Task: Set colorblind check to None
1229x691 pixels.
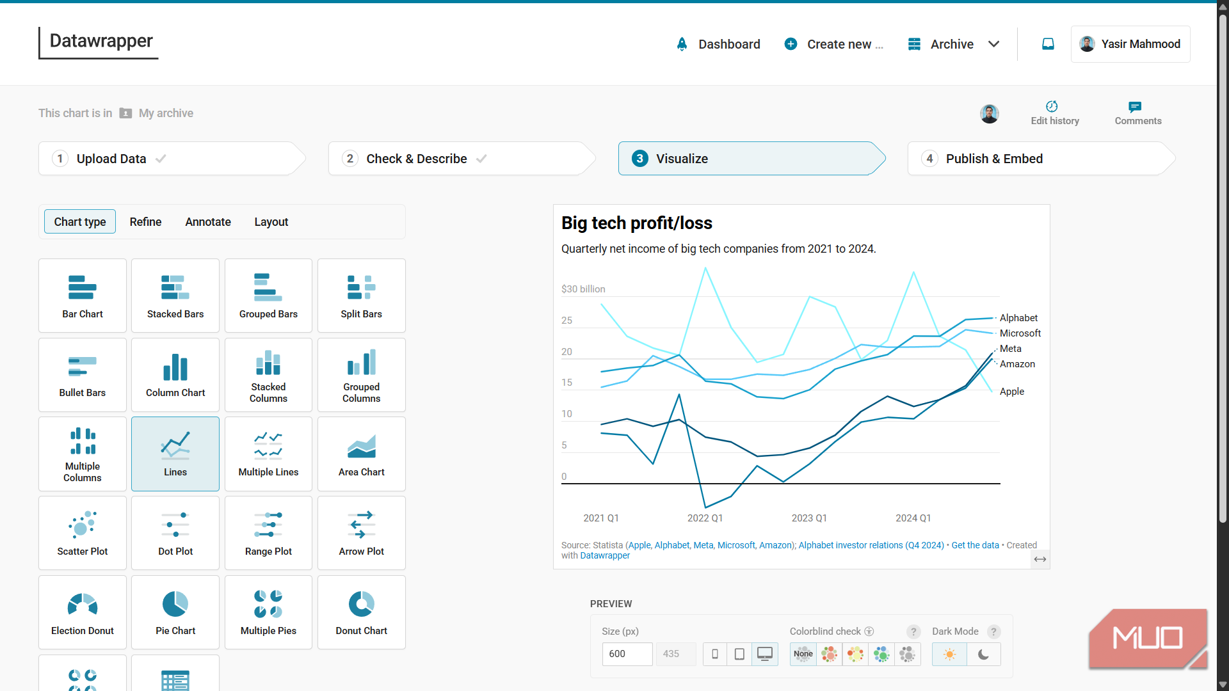Action: [x=803, y=654]
